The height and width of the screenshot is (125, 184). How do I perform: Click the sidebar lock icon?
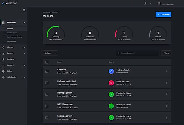(x=24, y=10)
